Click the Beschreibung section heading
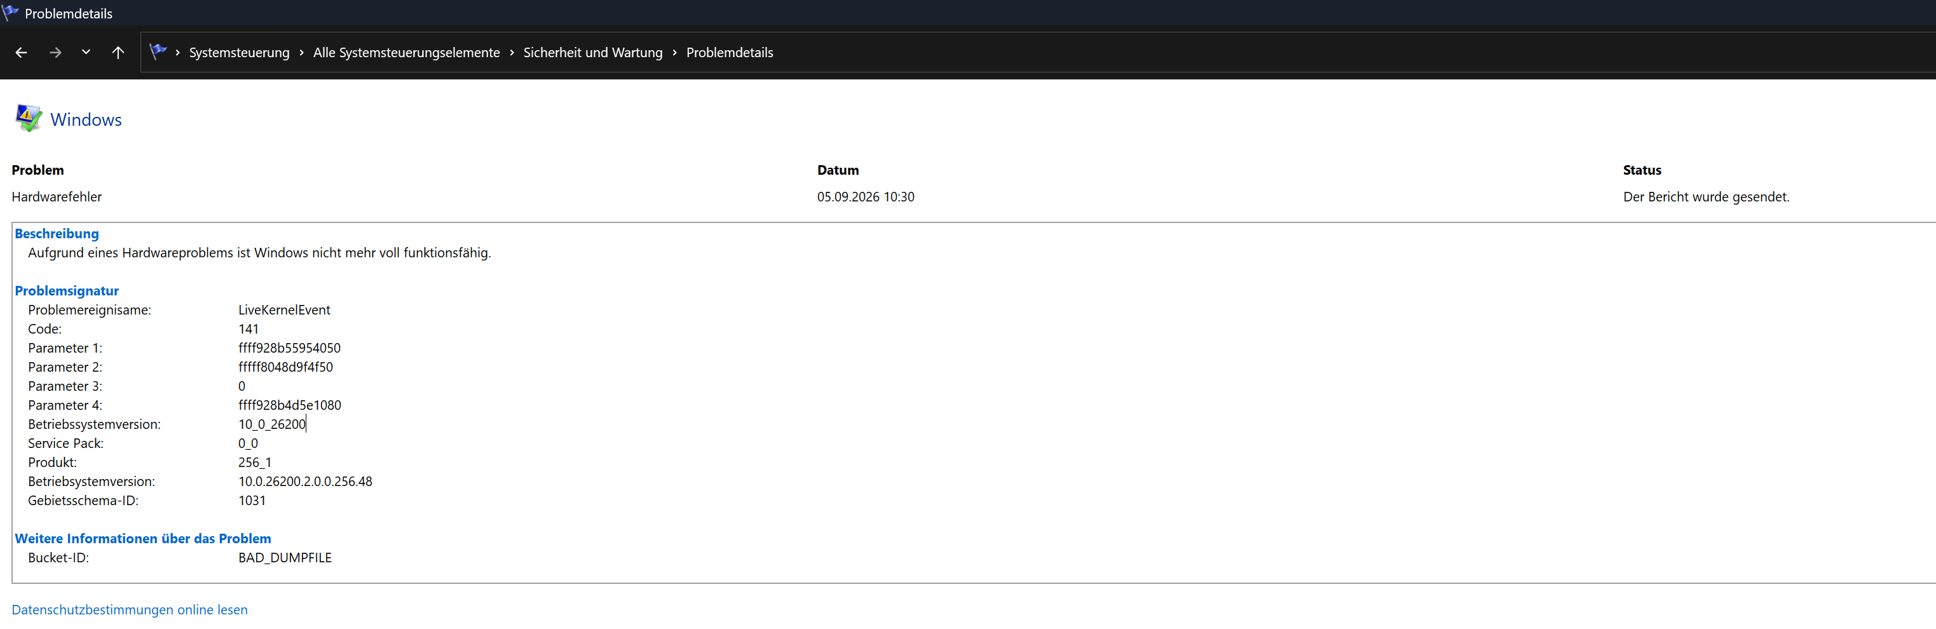 pos(57,234)
